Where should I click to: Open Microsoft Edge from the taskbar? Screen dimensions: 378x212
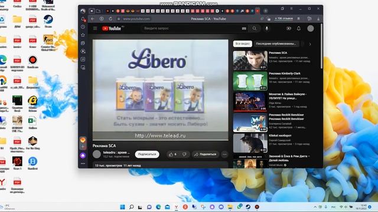pos(158,207)
